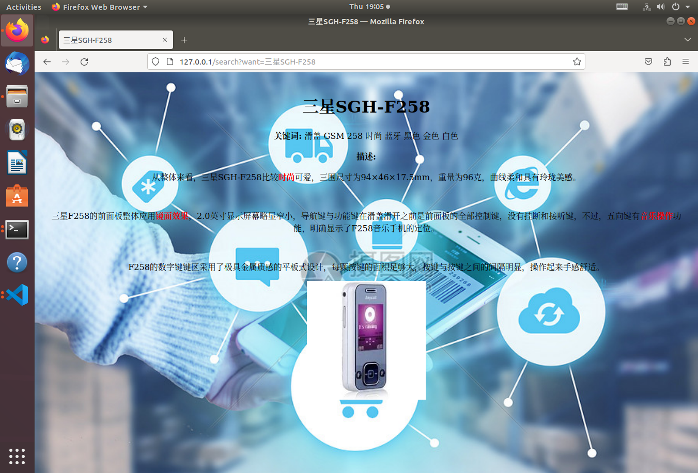The image size is (698, 473).
Task: Open Activities overview
Action: pos(24,7)
